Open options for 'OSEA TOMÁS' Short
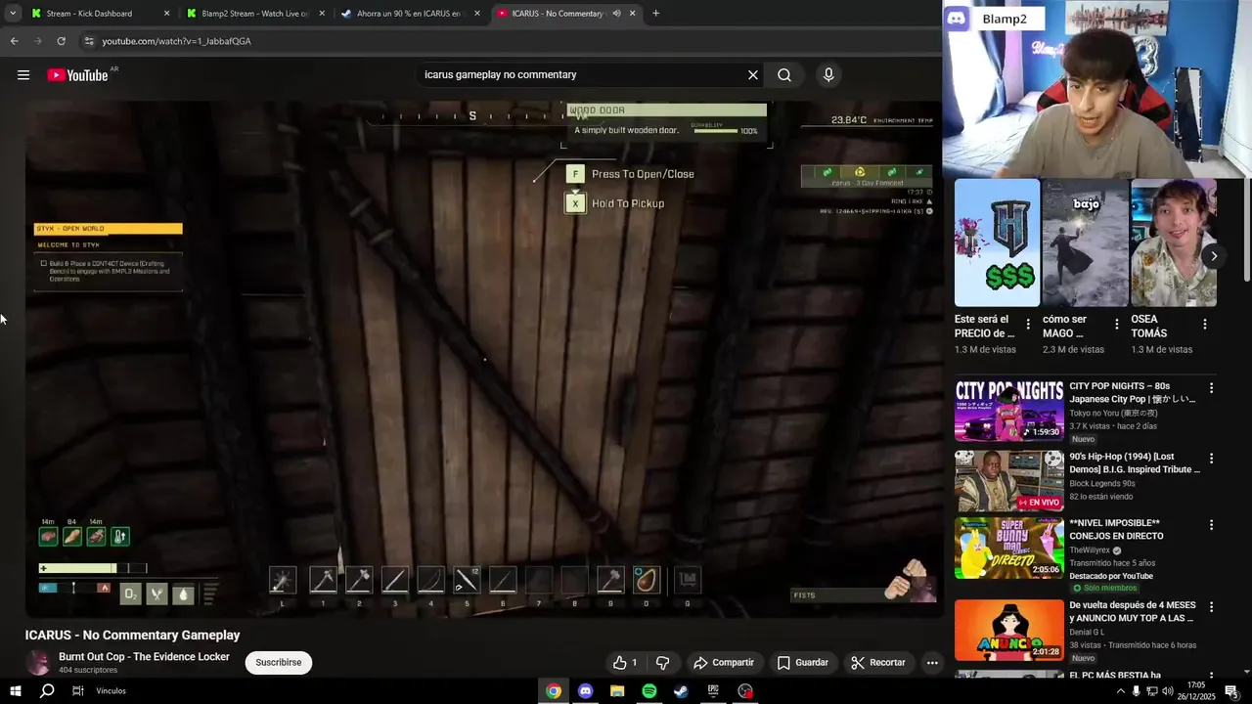The width and height of the screenshot is (1252, 704). tap(1204, 325)
